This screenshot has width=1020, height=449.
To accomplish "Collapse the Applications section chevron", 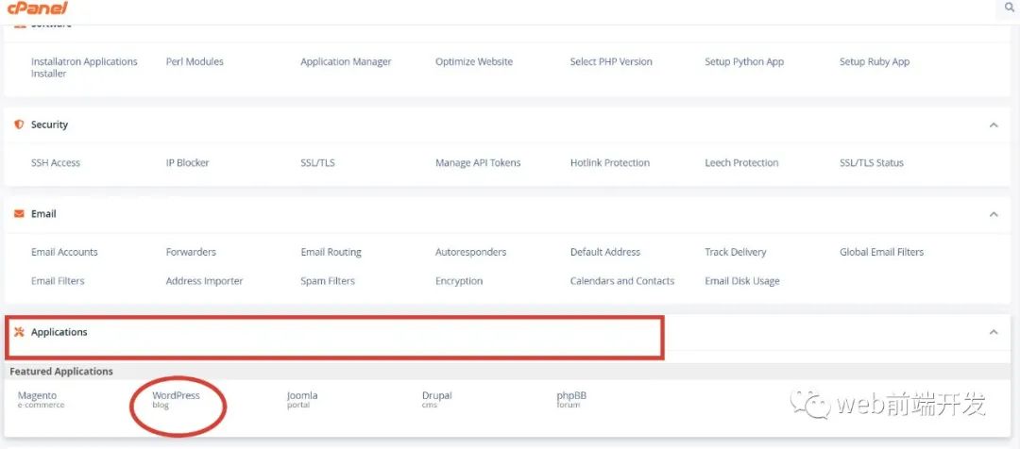I will (x=993, y=332).
